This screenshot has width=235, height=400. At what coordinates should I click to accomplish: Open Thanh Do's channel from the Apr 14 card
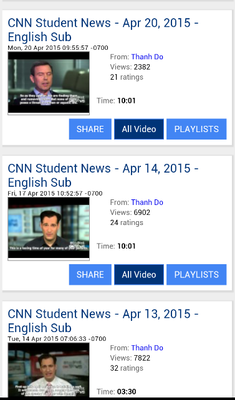(147, 202)
